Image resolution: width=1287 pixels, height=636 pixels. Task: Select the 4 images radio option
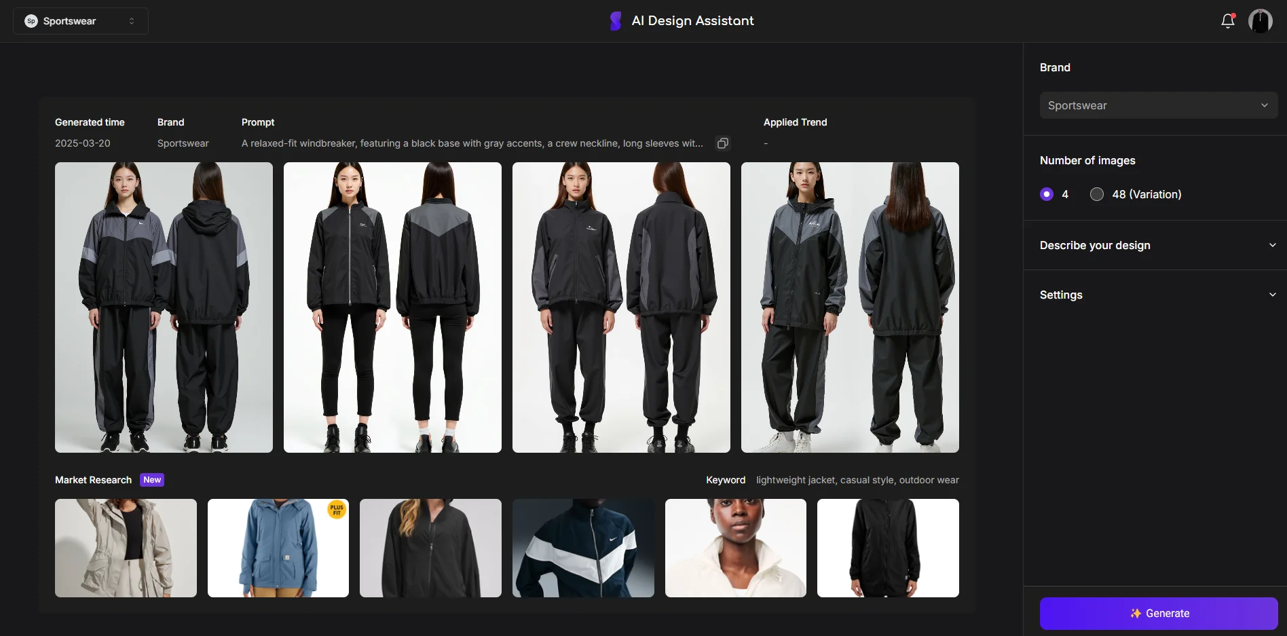1047,194
